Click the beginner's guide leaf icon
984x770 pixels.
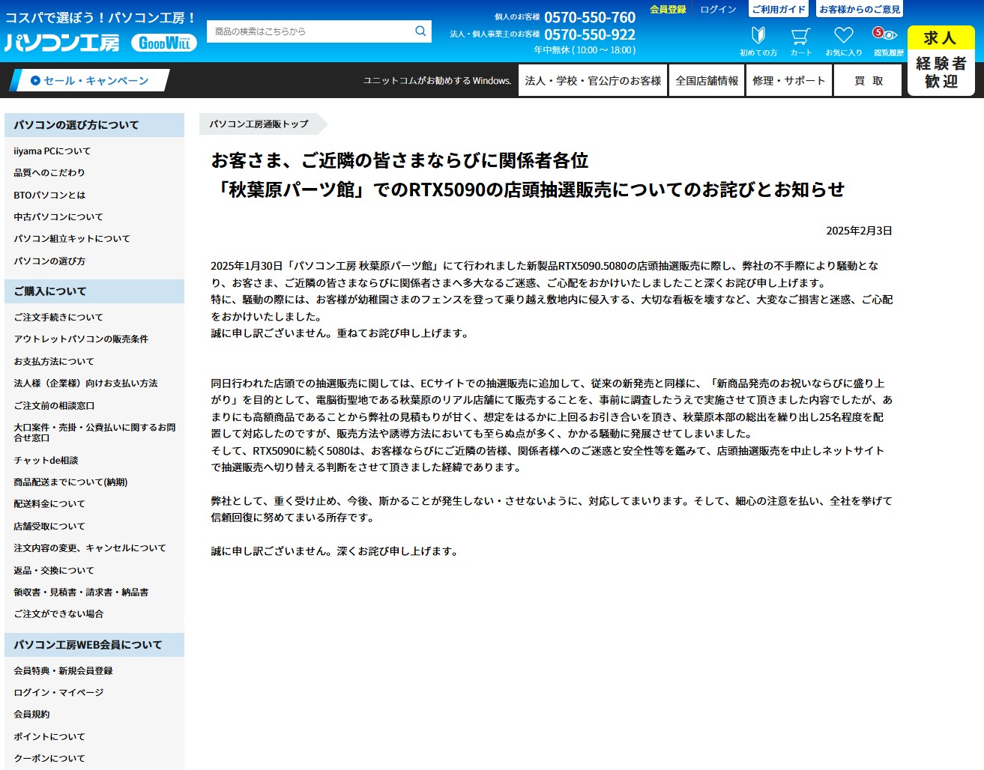pos(758,37)
